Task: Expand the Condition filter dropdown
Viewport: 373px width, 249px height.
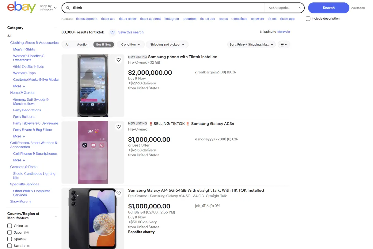Action: [x=131, y=45]
